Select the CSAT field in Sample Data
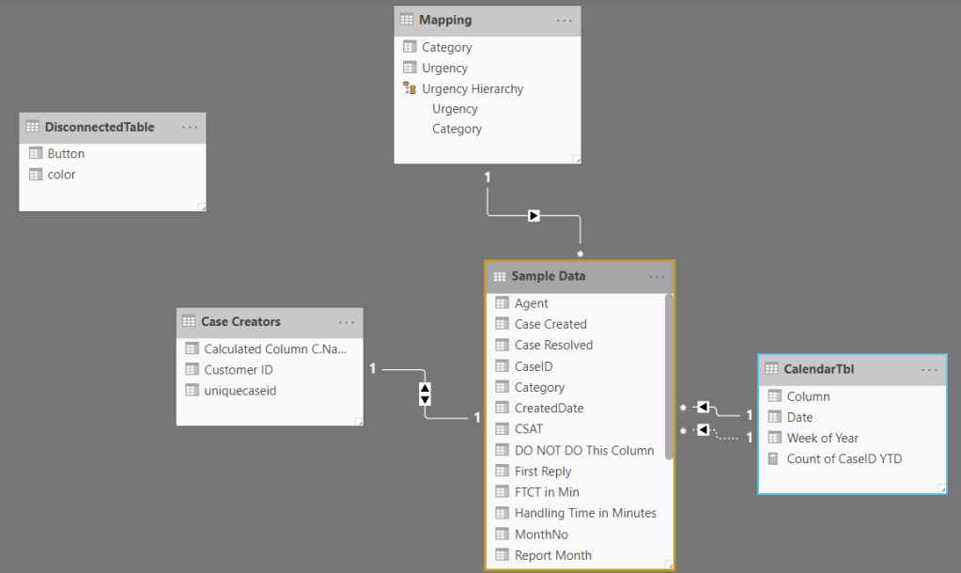Image resolution: width=961 pixels, height=573 pixels. pyautogui.click(x=528, y=428)
